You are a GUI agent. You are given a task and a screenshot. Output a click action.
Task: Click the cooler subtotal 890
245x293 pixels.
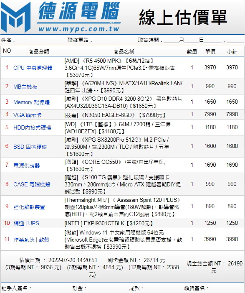[232, 206]
